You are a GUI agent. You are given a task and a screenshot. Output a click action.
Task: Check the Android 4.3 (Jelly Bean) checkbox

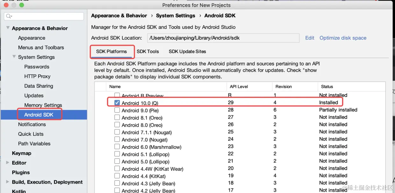click(117, 183)
